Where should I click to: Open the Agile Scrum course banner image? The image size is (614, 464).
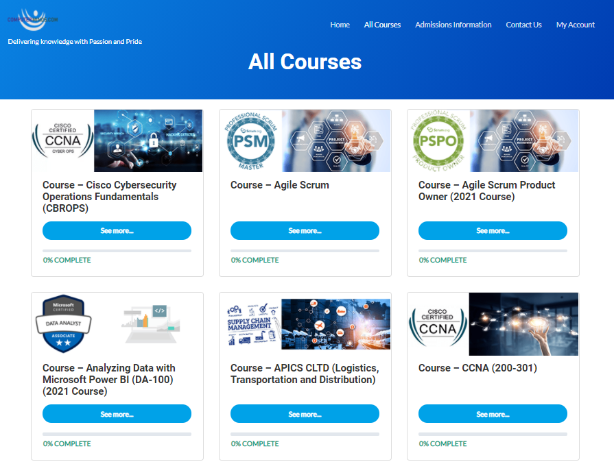(336, 141)
